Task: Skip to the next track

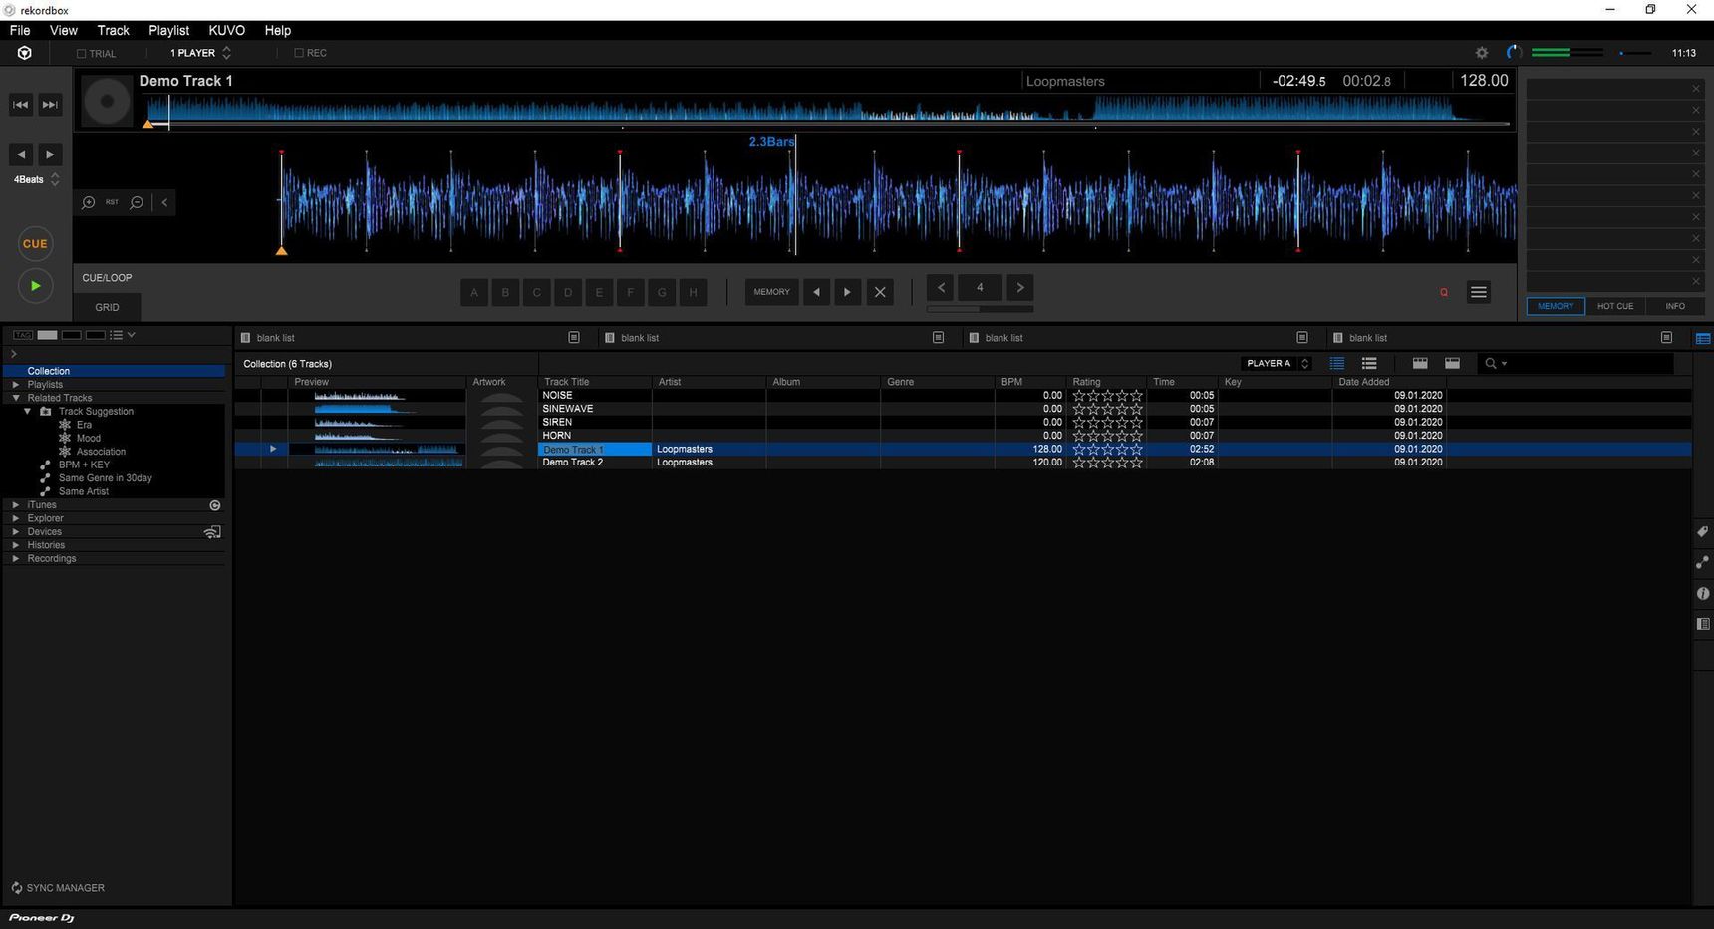Action: [x=50, y=104]
